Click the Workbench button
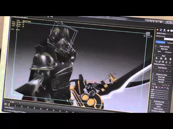The width and height of the screenshot is (173, 129). point(168,52)
